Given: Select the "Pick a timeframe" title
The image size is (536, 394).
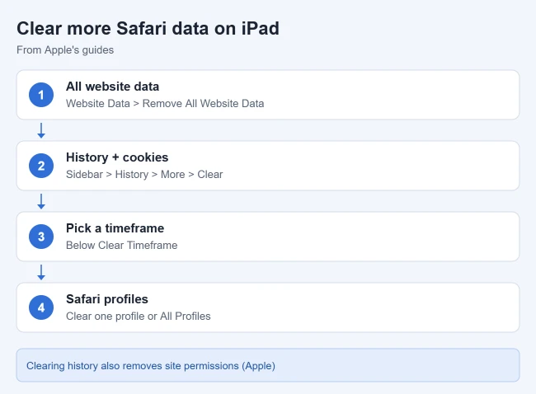Looking at the screenshot, I should pyautogui.click(x=115, y=228).
